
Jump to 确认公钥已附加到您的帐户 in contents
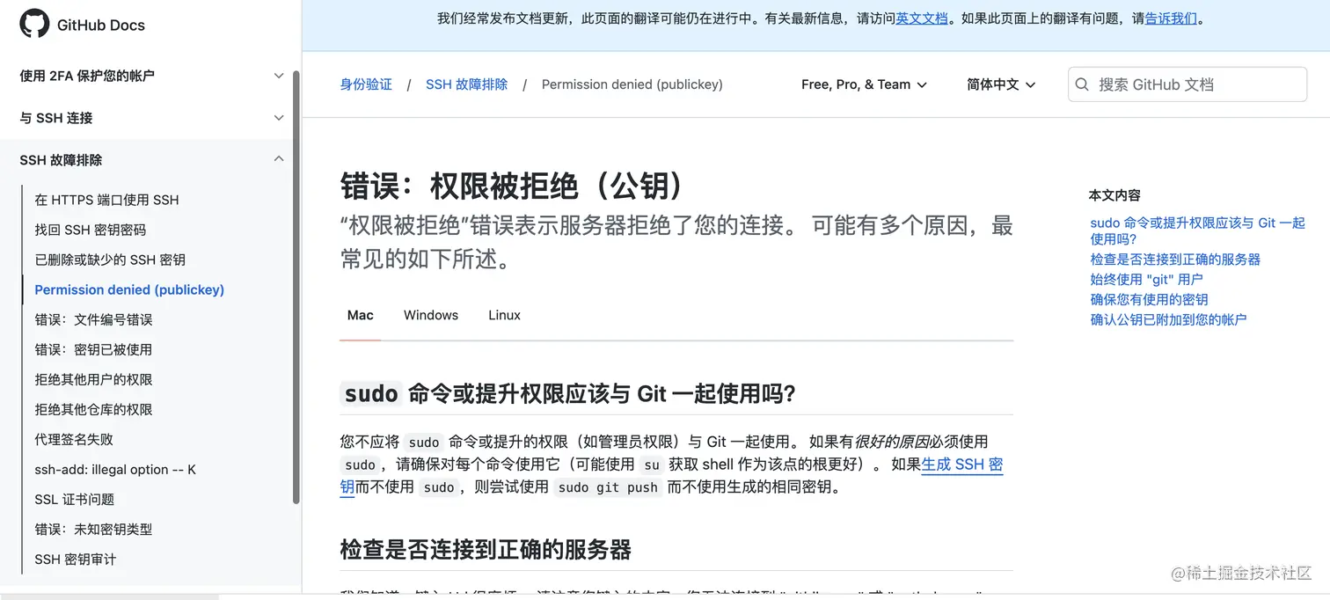[1168, 319]
